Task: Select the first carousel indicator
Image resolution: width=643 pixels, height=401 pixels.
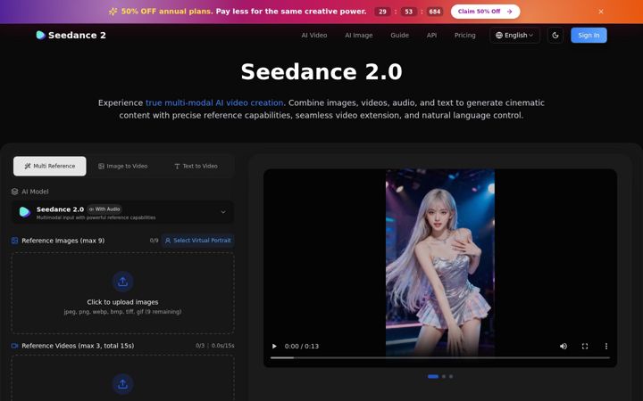Action: [433, 376]
